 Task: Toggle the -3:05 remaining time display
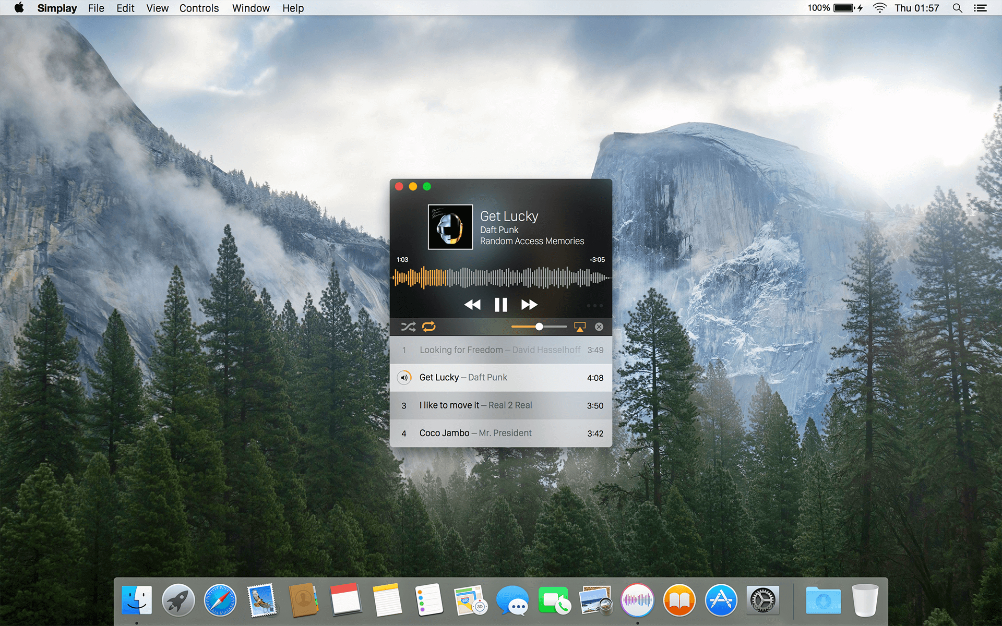click(597, 260)
